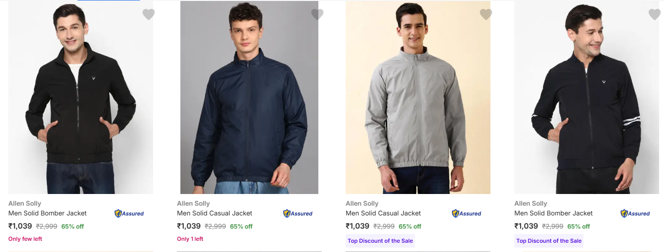The height and width of the screenshot is (252, 664).
Task: Open the striped-sleeve black jacket image
Action: (586, 97)
